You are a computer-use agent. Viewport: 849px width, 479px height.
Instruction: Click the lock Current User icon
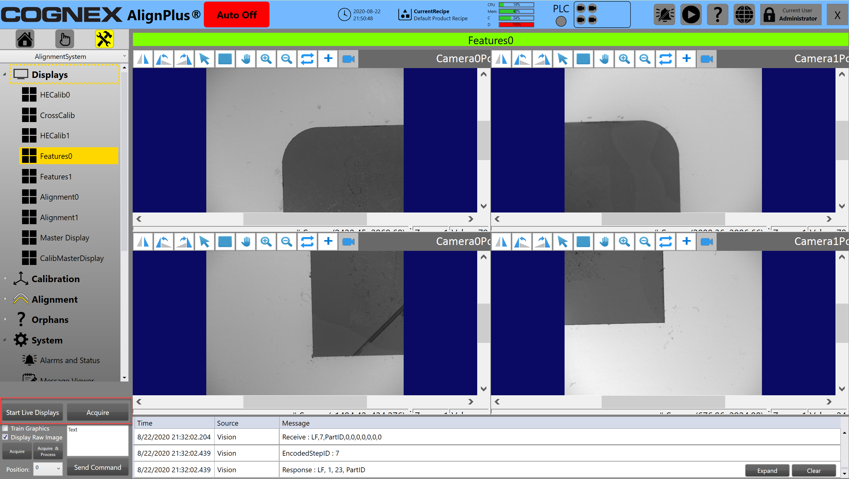[x=769, y=15]
